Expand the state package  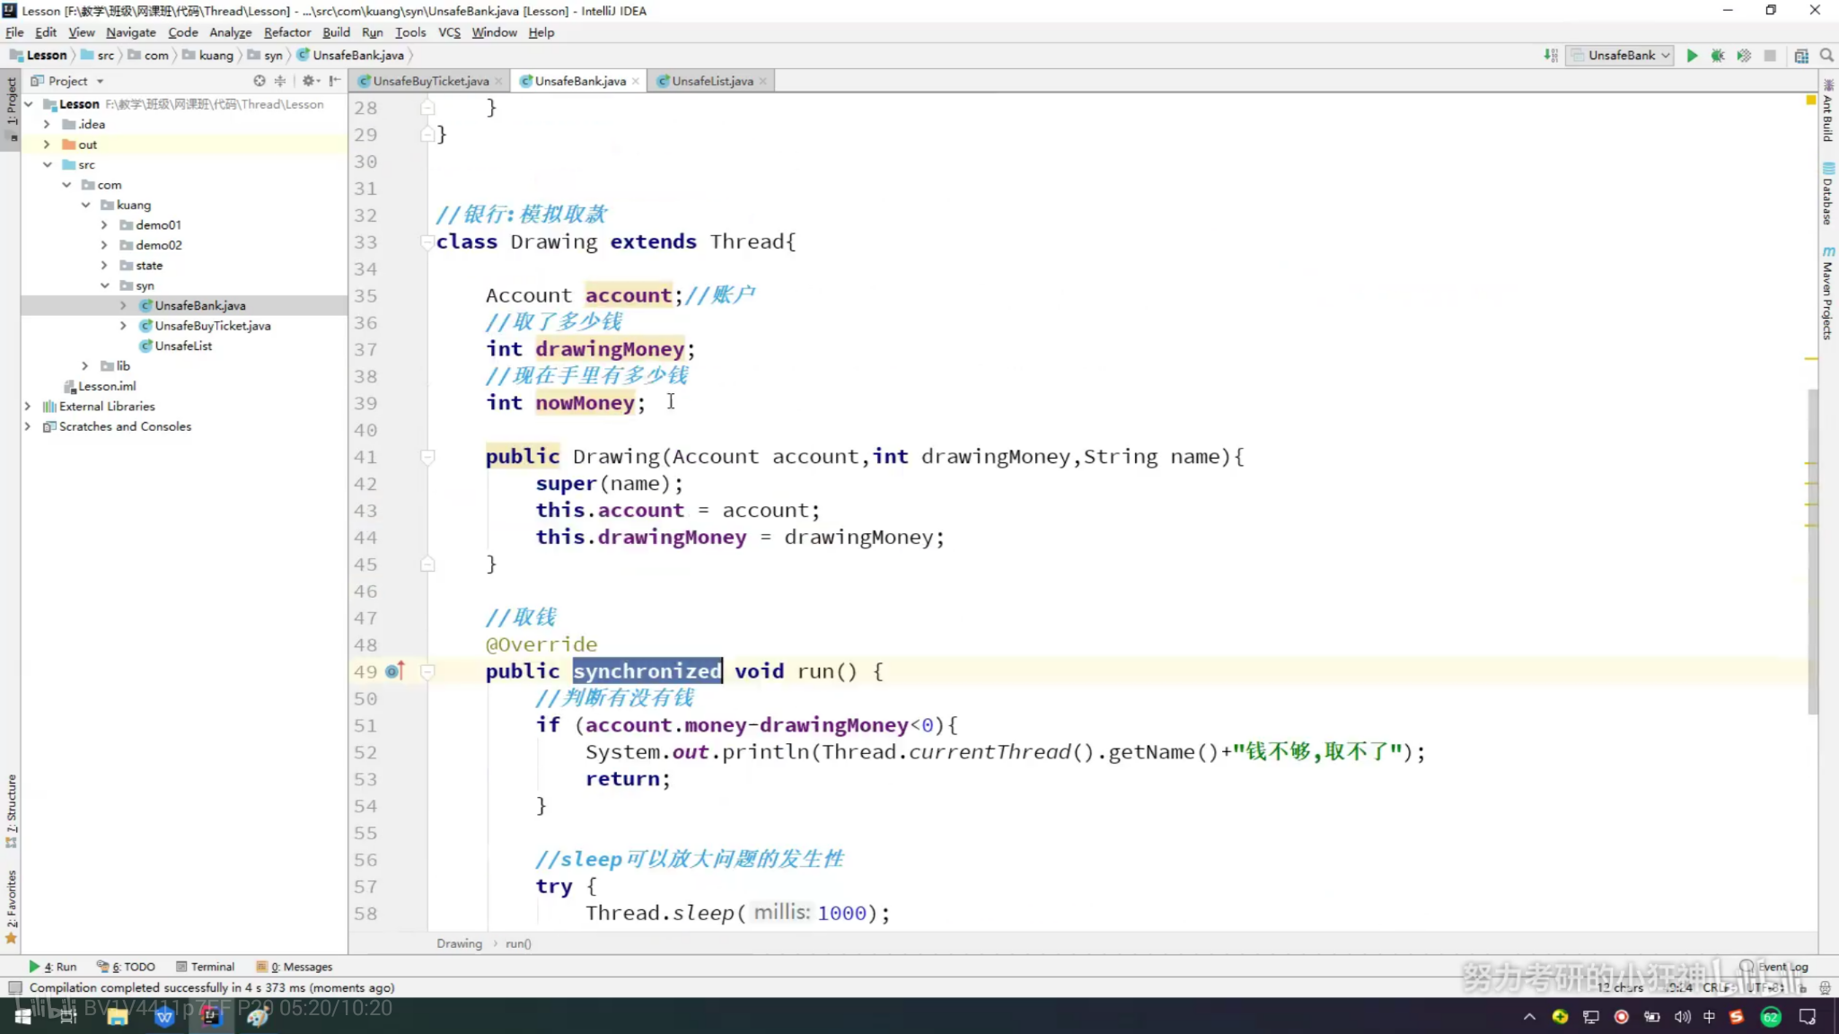pos(104,265)
